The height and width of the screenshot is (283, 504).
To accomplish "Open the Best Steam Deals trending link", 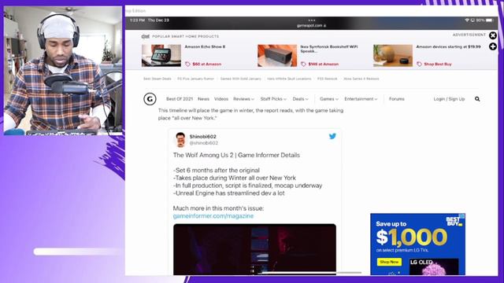I will point(157,79).
